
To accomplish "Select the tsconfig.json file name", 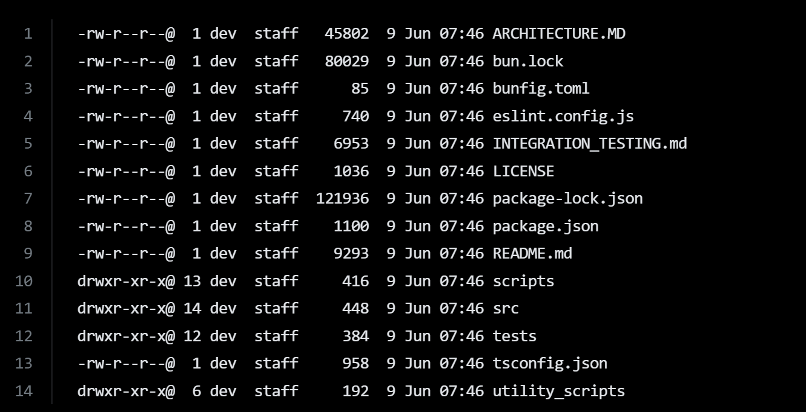I will pos(550,364).
